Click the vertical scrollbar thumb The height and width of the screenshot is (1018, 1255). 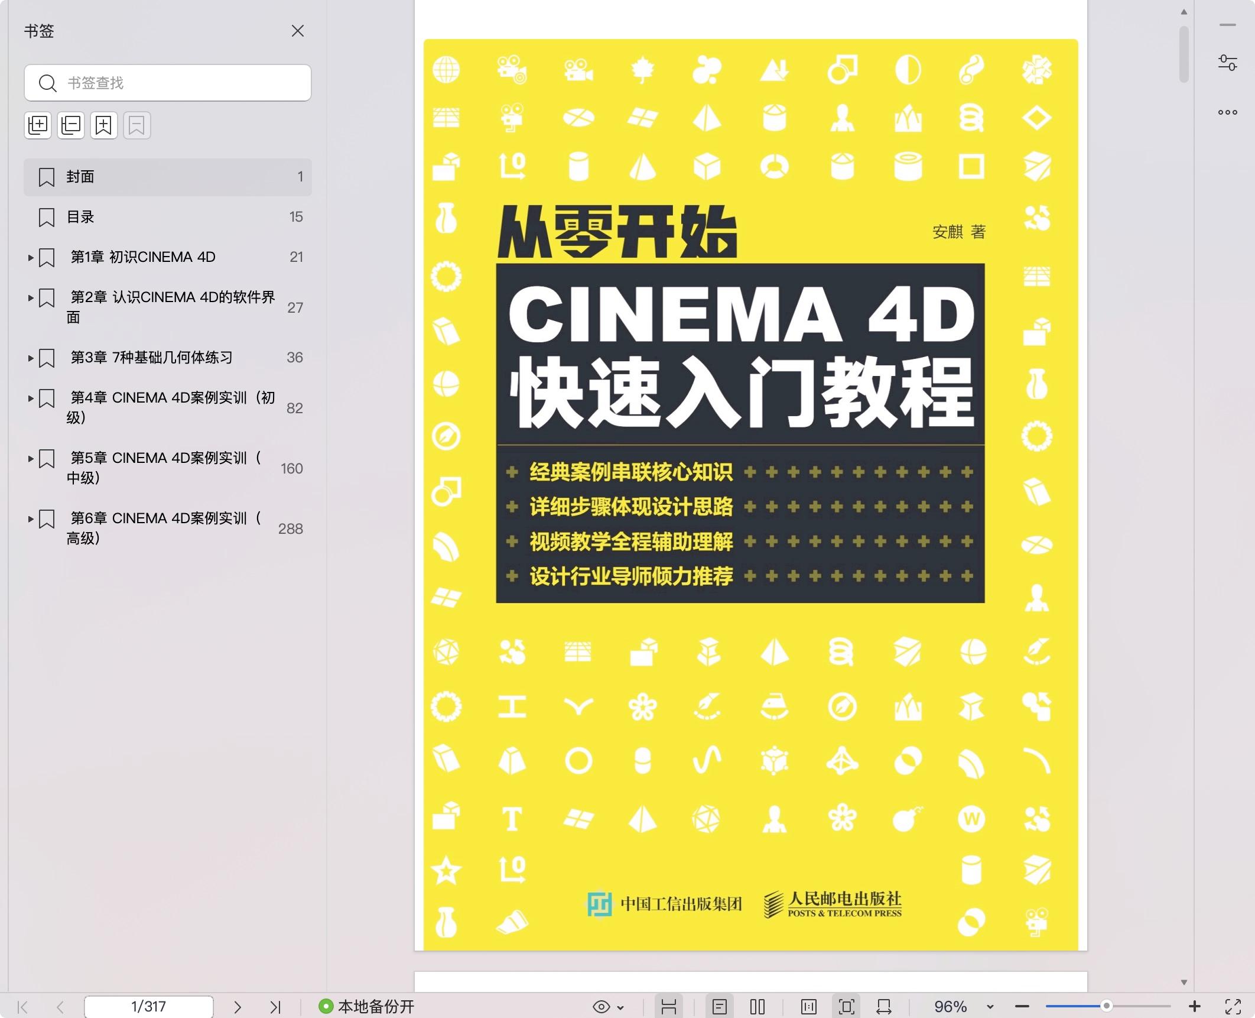click(1184, 54)
